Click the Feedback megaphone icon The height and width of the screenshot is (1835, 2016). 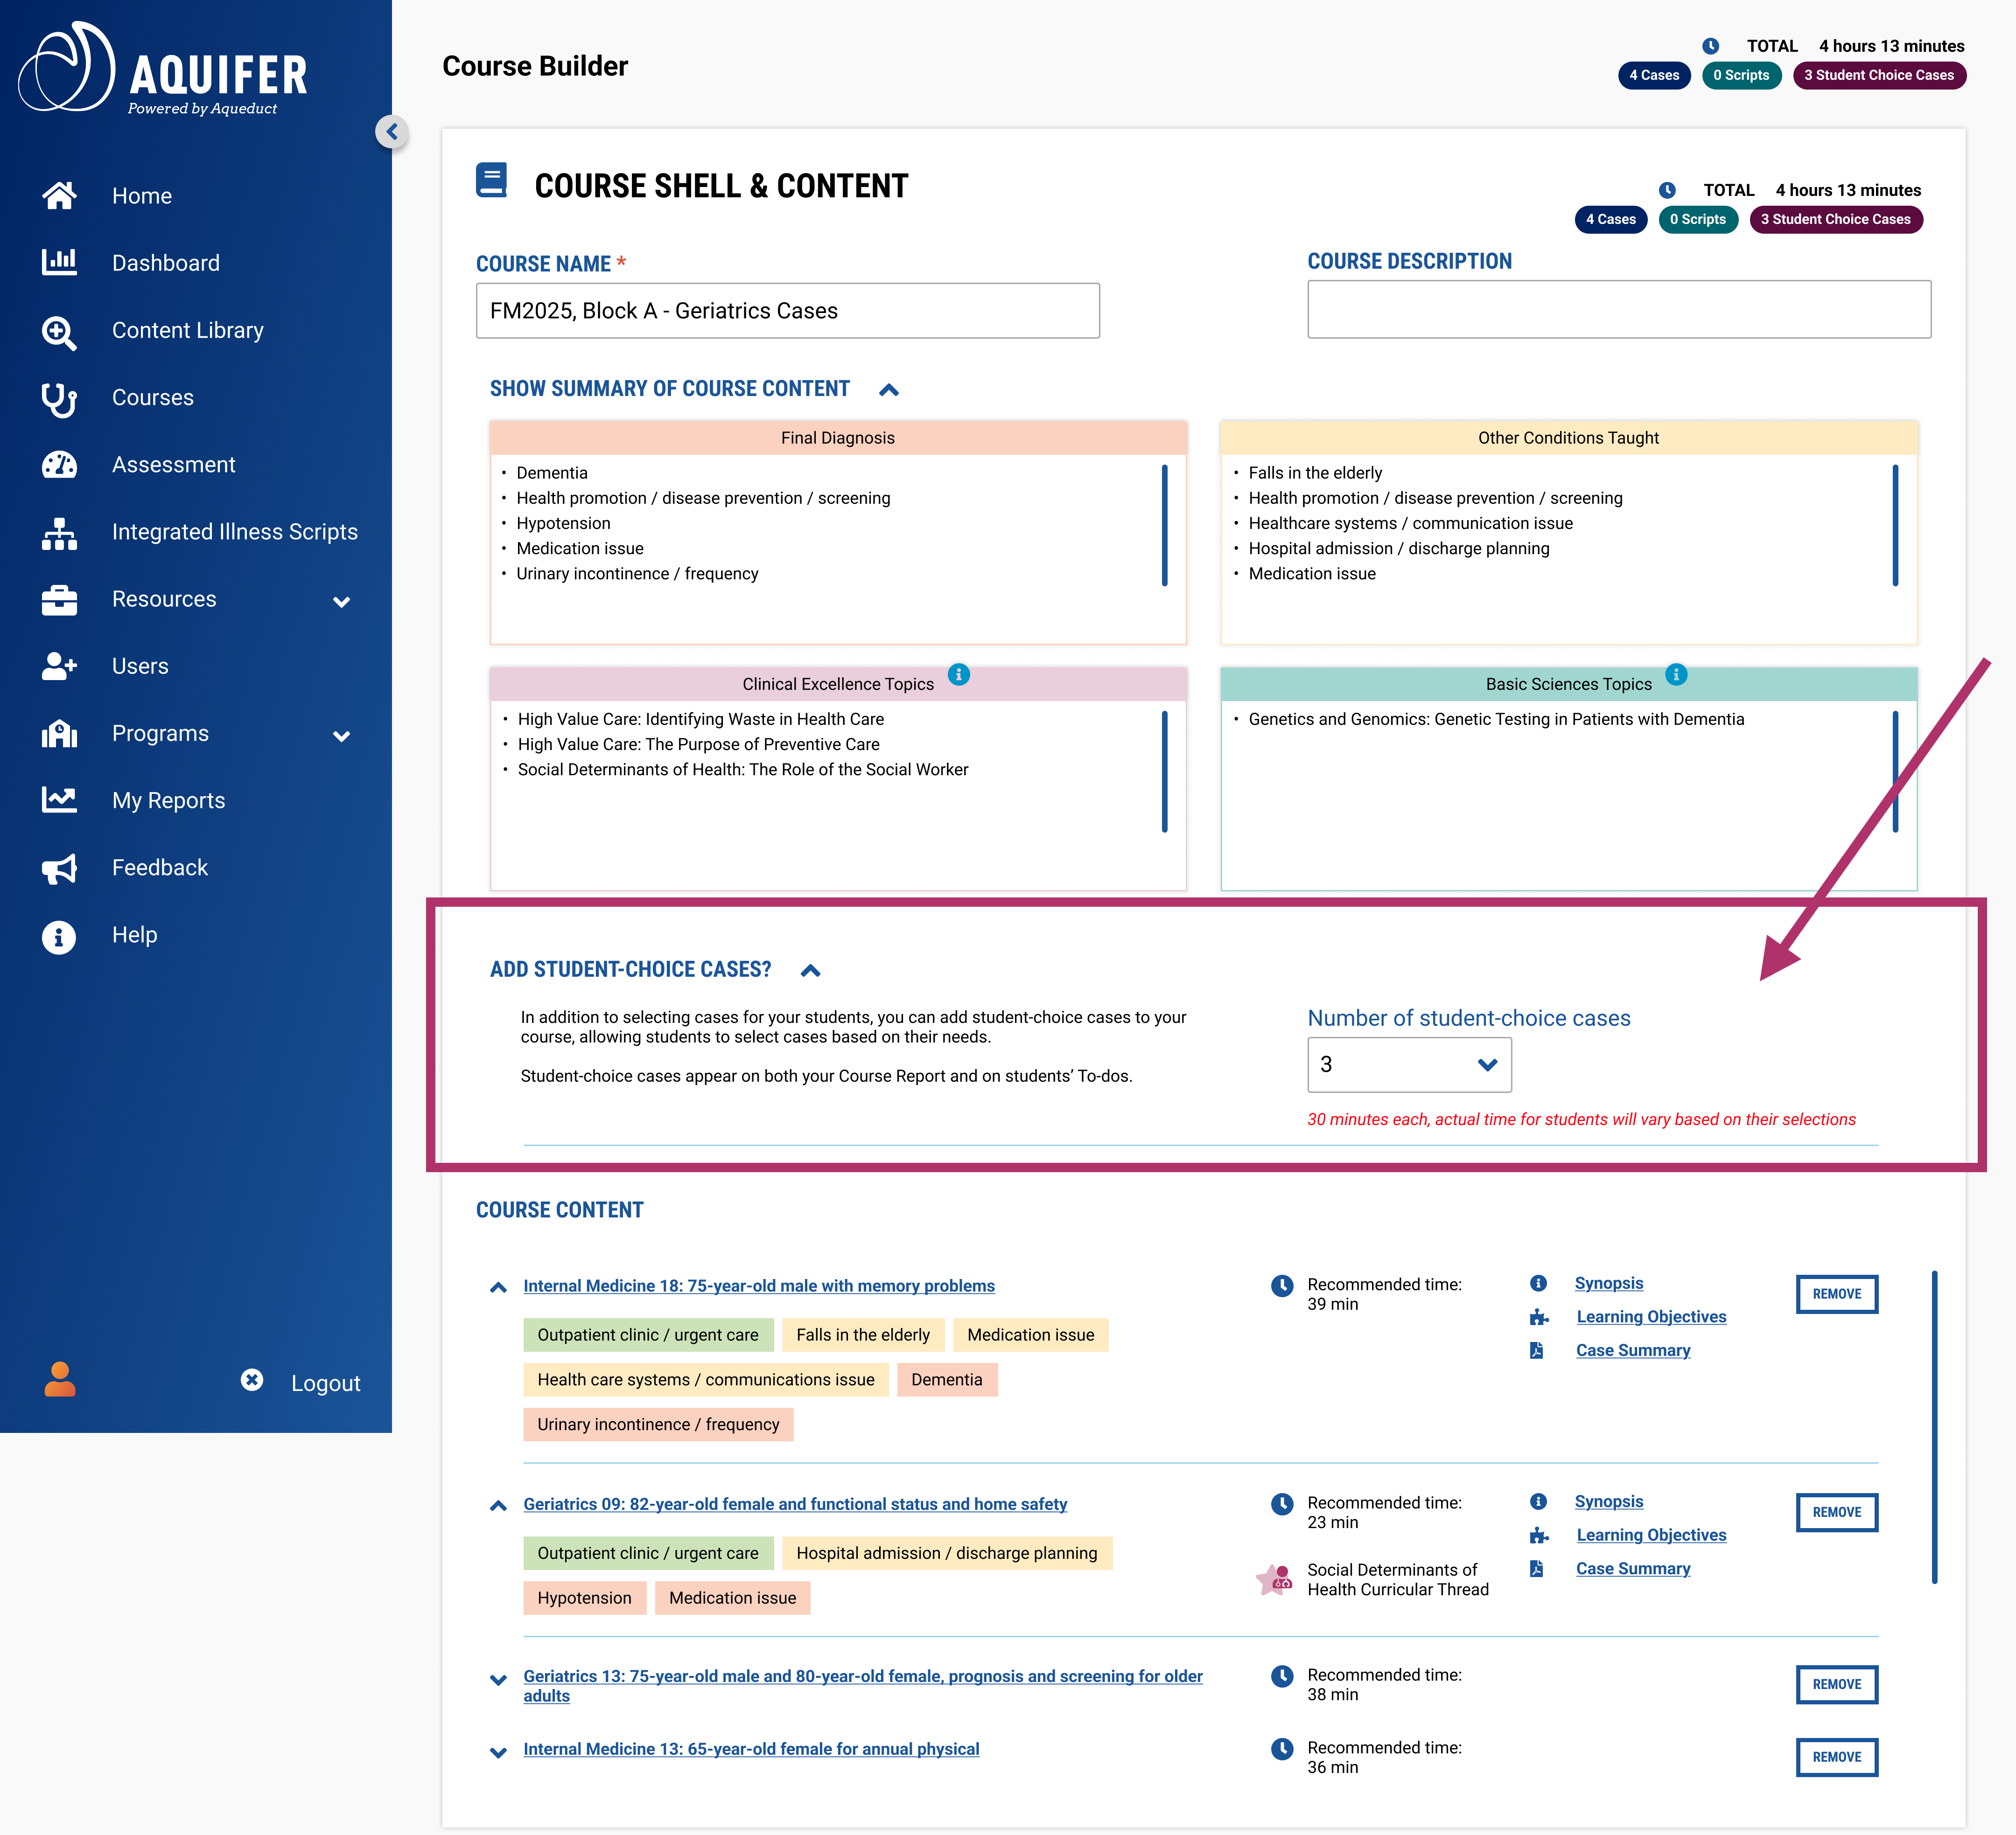pos(59,869)
